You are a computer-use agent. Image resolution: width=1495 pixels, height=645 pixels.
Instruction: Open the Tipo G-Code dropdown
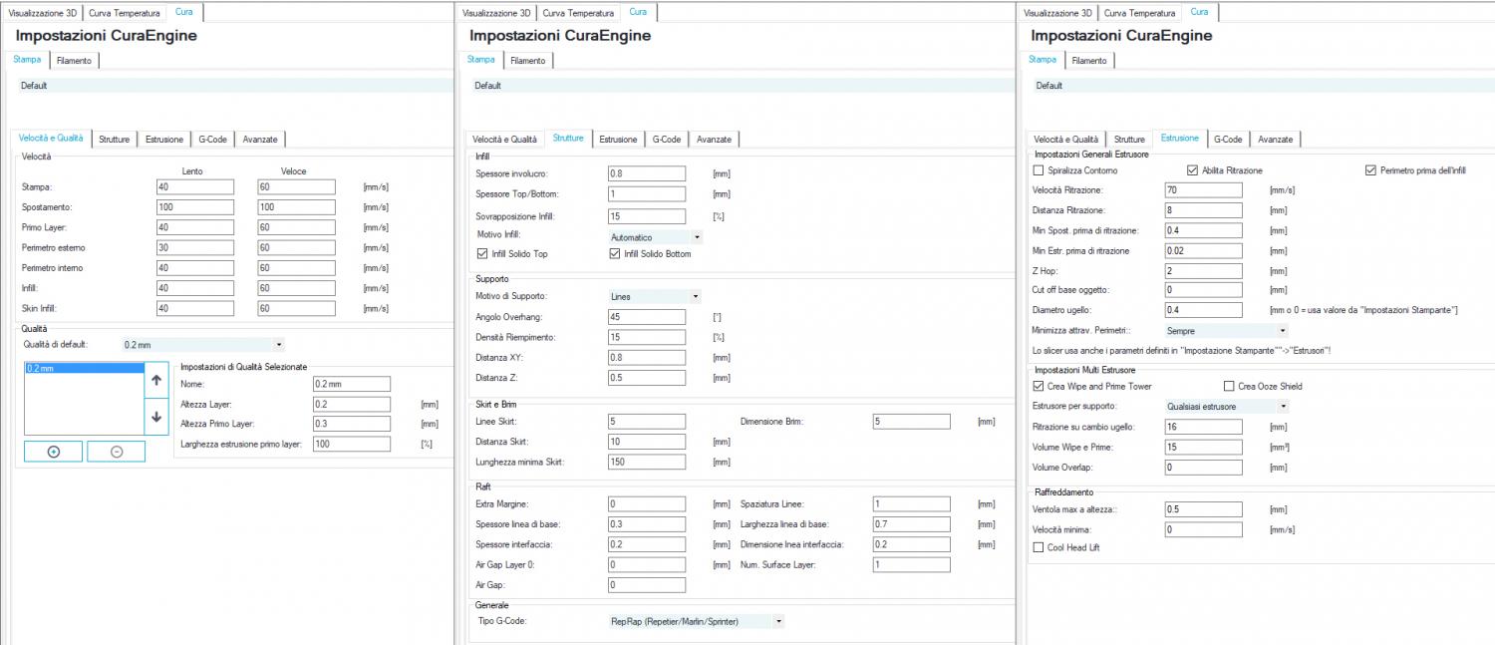[696, 621]
